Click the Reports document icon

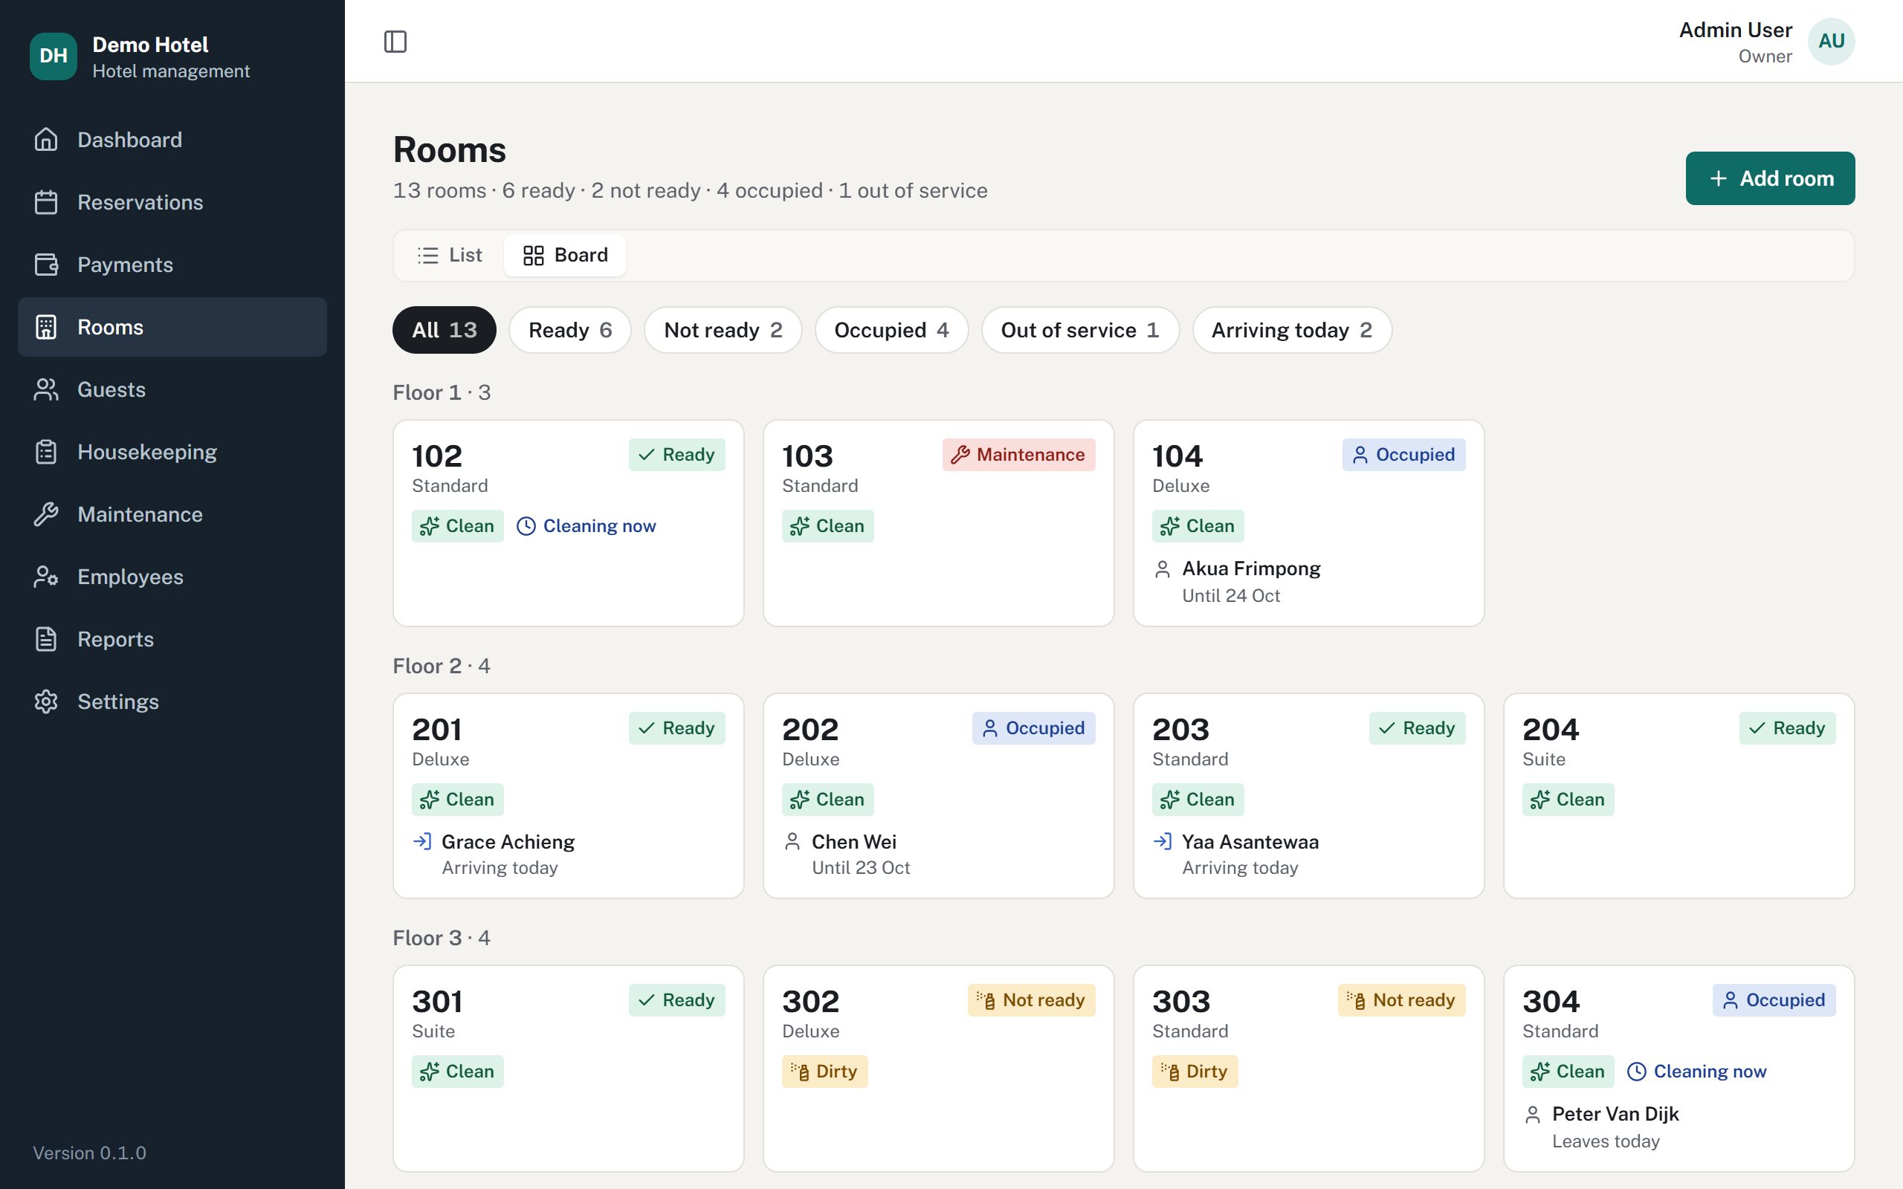tap(46, 638)
